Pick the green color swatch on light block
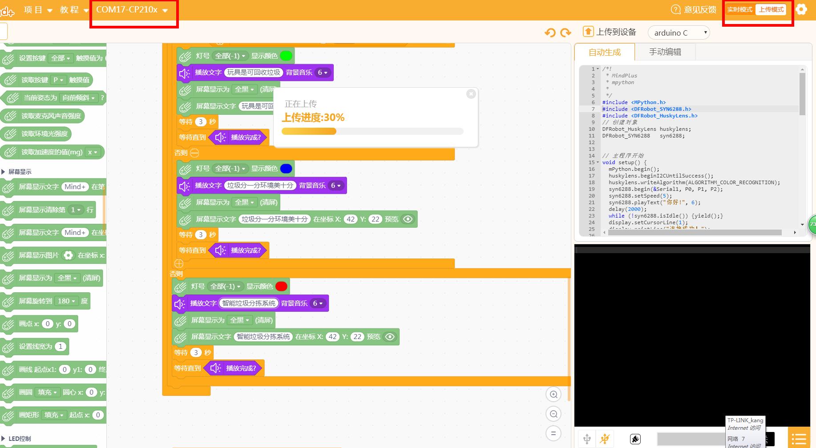 [287, 56]
